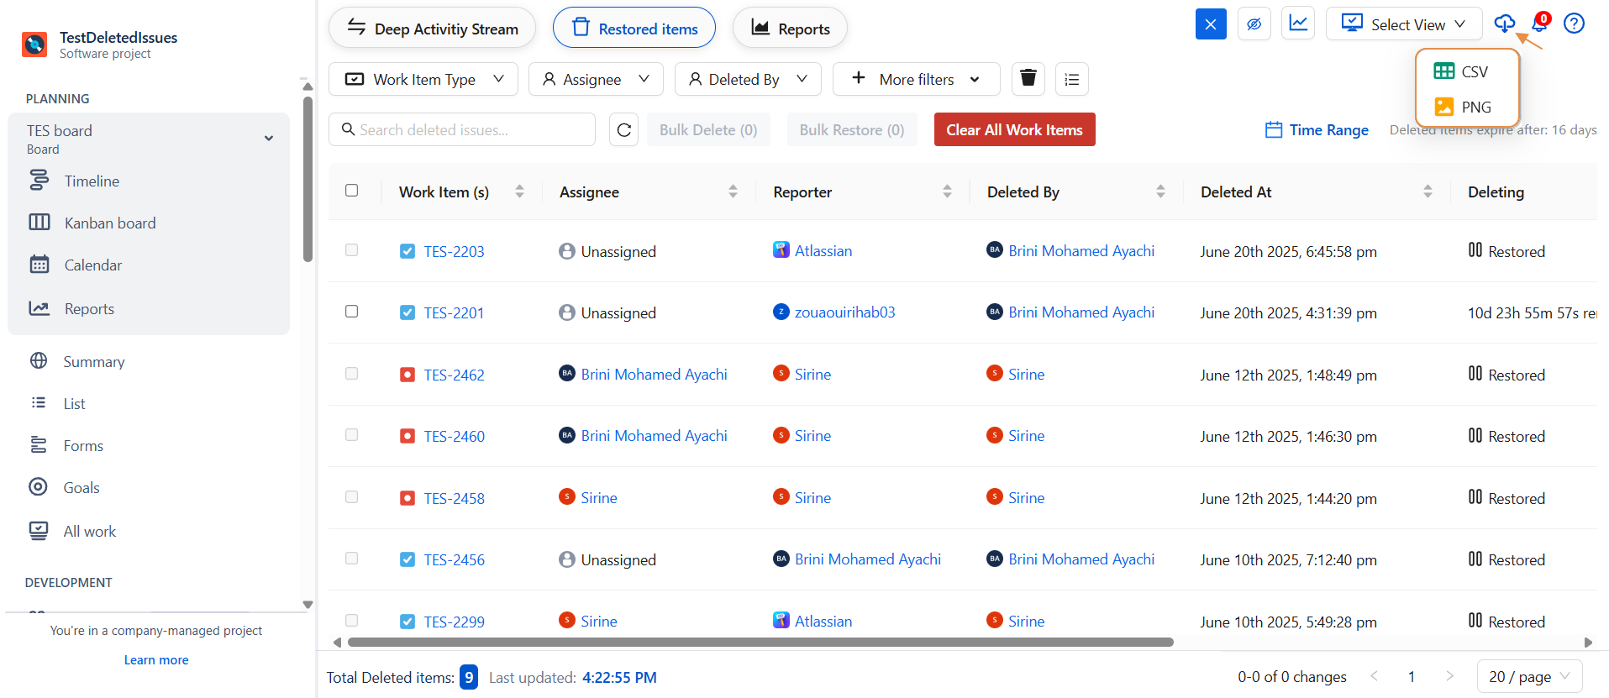The width and height of the screenshot is (1609, 698).
Task: Toggle the crossed-eye visibility icon
Action: click(1254, 24)
